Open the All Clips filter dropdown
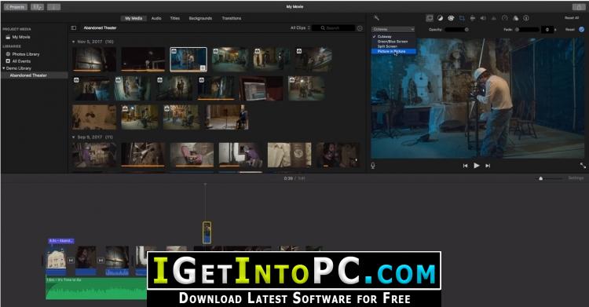Viewport: 589px width, 307px height. (x=300, y=27)
